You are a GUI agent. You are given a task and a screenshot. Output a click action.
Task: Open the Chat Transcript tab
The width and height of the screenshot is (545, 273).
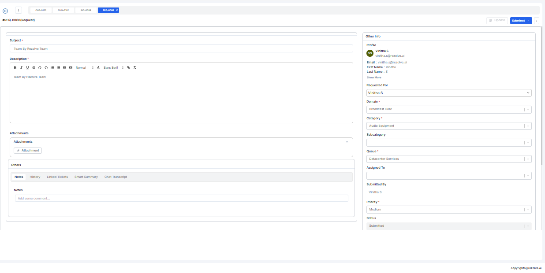click(x=116, y=177)
